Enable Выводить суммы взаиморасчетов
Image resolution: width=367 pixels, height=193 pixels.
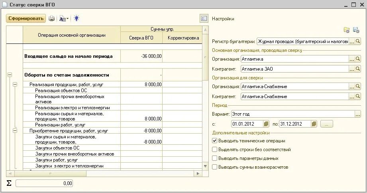coord(214,167)
